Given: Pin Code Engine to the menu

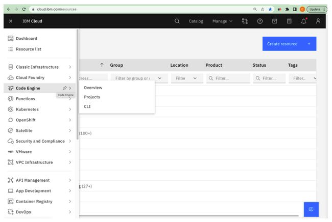Looking at the screenshot, I should [64, 88].
